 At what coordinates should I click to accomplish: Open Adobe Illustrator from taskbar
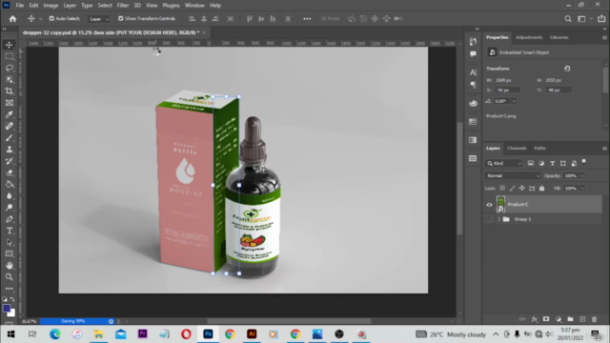click(x=252, y=334)
